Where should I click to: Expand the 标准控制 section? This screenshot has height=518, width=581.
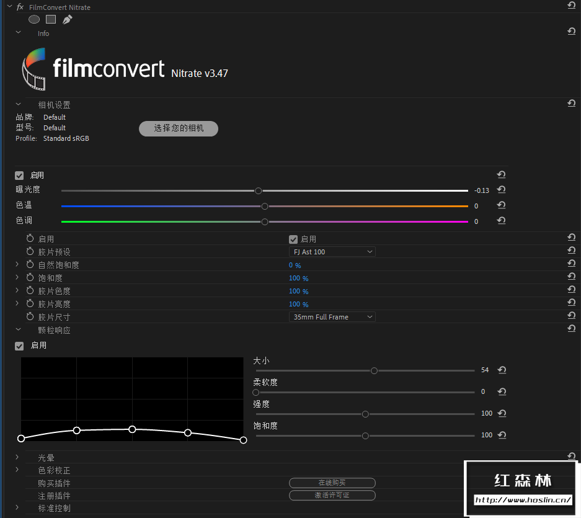[17, 507]
